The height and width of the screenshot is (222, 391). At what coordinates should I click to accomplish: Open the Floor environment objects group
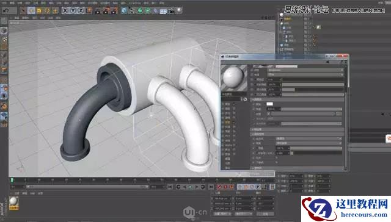tap(163, 11)
